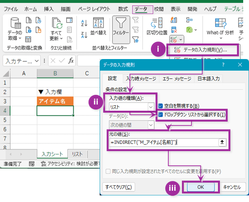Select cell B4 under アイテム名
The image size is (249, 202).
pyautogui.click(x=55, y=111)
